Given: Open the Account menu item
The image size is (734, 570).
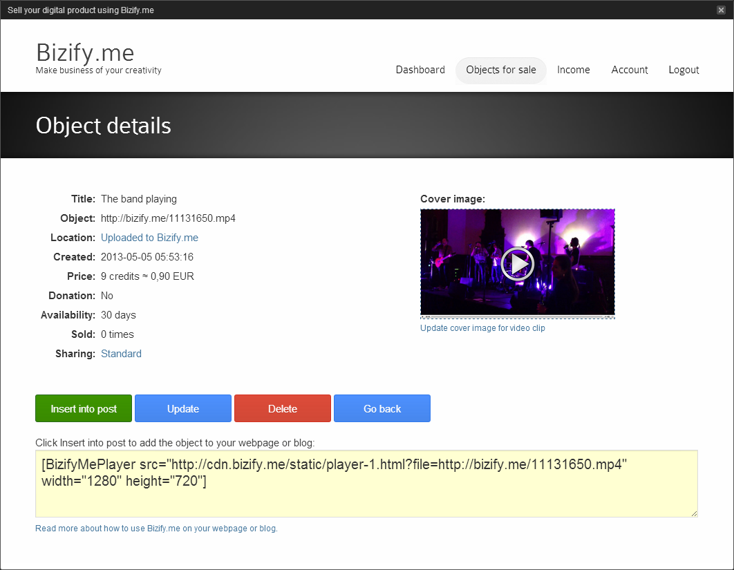Looking at the screenshot, I should pyautogui.click(x=630, y=70).
